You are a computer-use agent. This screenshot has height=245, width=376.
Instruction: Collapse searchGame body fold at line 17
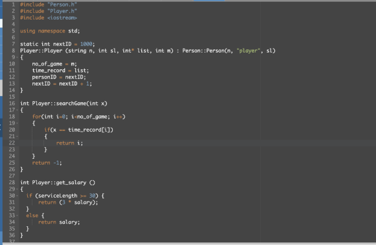coord(17,110)
